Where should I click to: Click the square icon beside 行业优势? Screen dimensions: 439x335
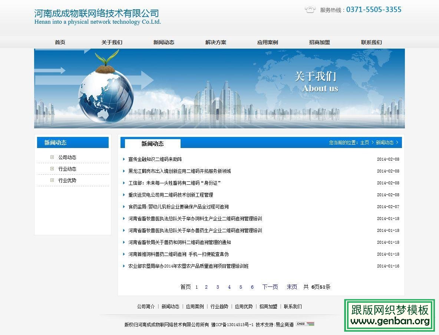click(52, 180)
